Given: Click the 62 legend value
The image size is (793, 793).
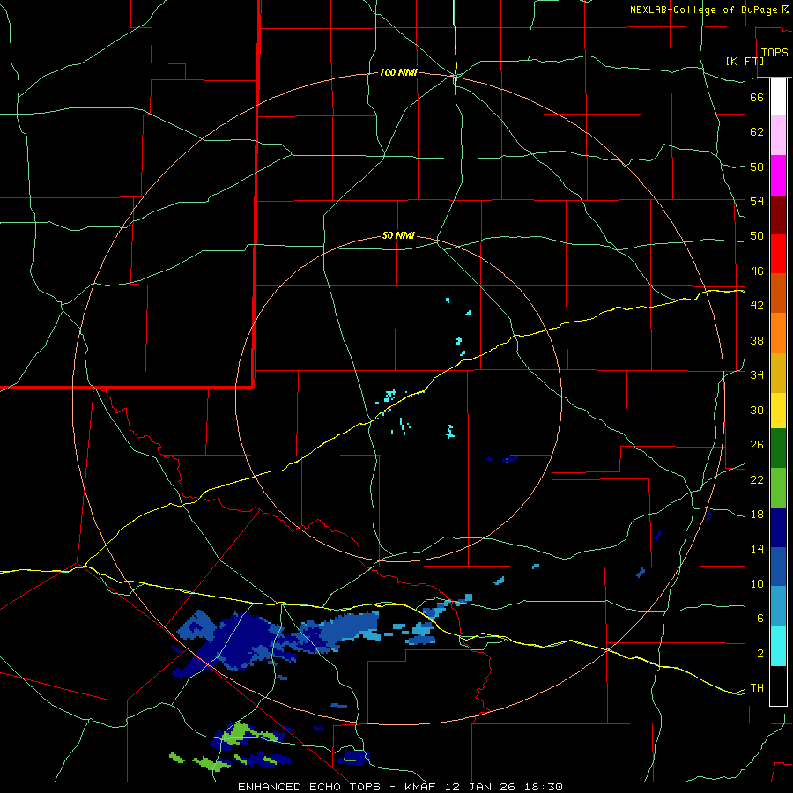Looking at the screenshot, I should [x=757, y=132].
